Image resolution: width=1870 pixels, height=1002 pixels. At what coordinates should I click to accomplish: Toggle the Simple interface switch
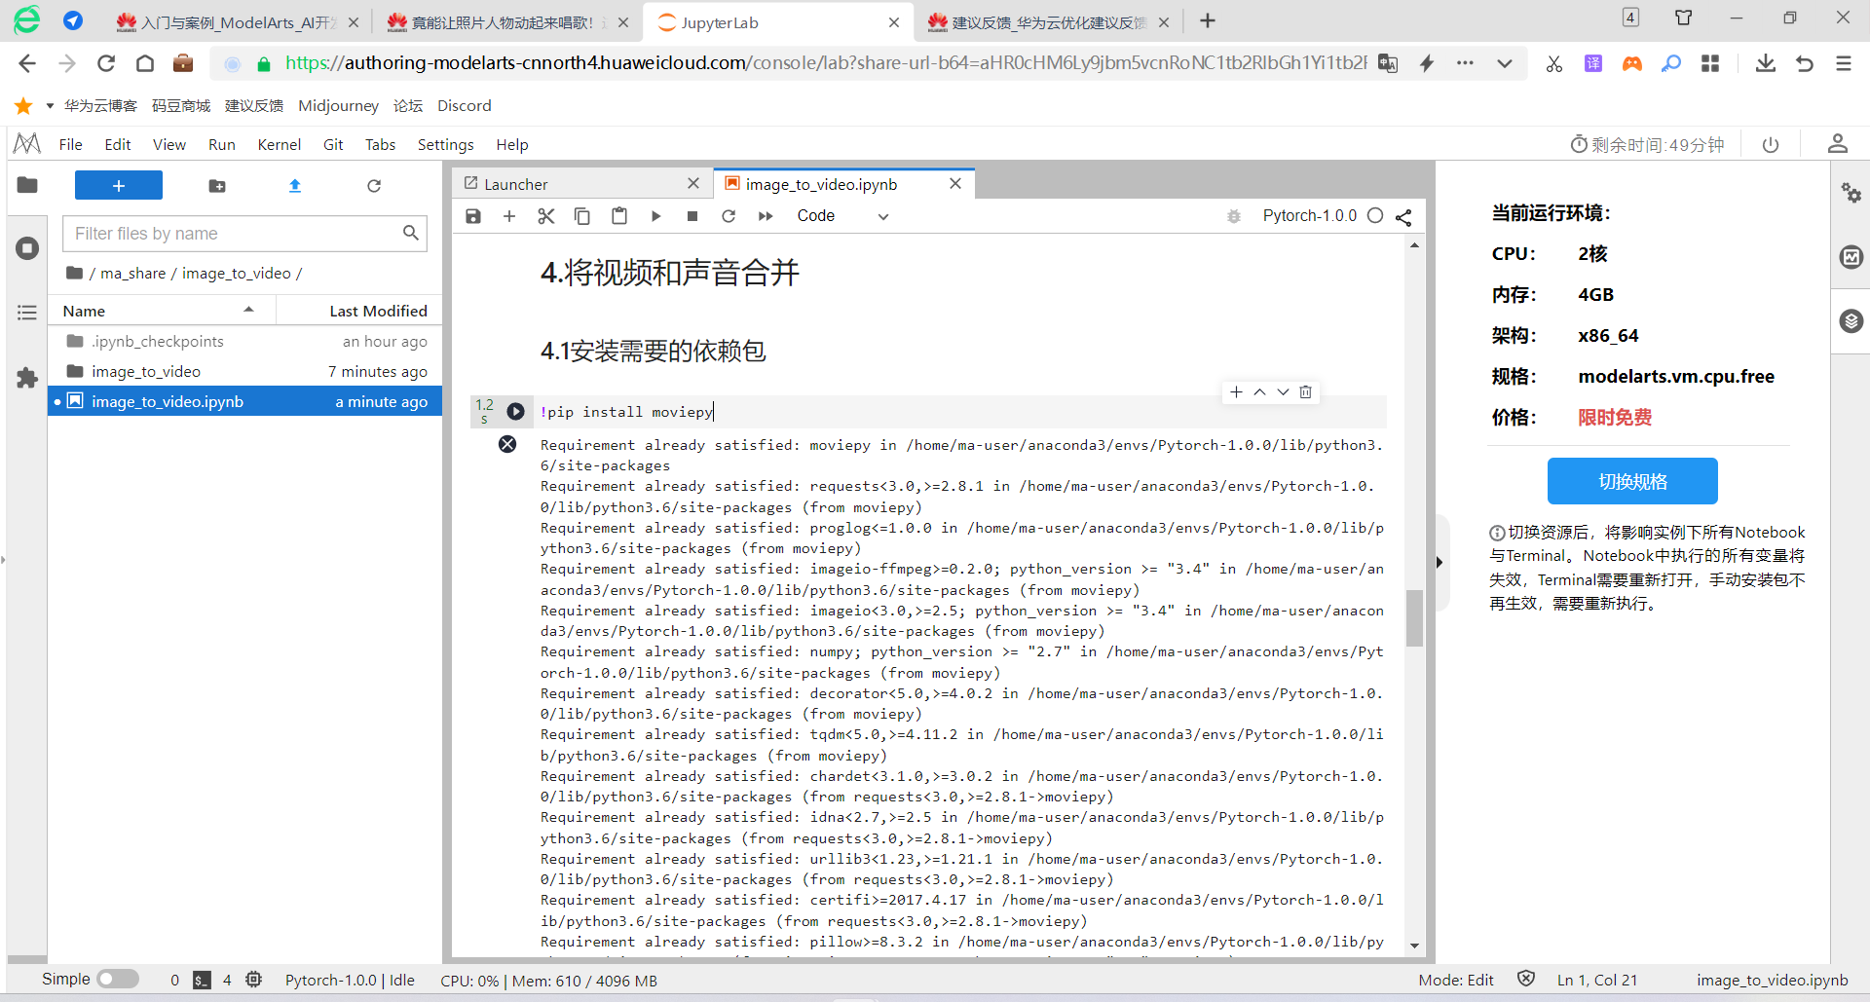click(x=118, y=980)
